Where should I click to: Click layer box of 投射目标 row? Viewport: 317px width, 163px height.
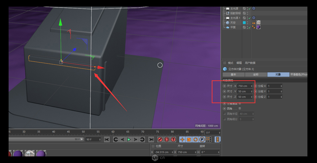point(244,13)
